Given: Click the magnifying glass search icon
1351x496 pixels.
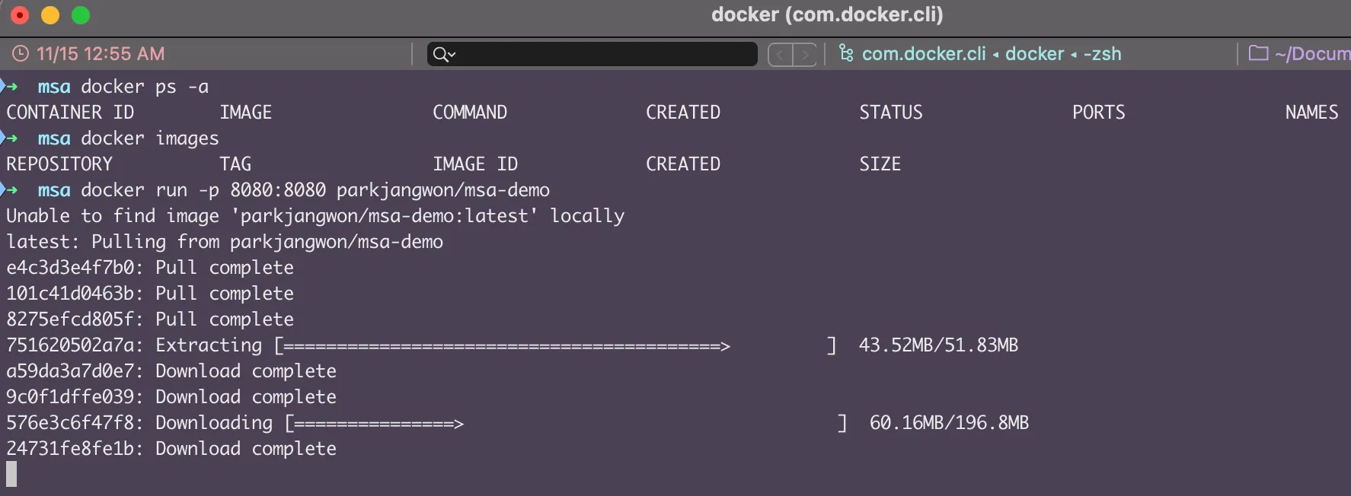Looking at the screenshot, I should point(441,54).
